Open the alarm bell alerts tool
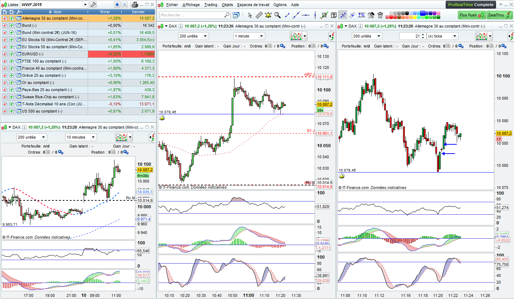This screenshot has height=299, width=514. (x=268, y=15)
